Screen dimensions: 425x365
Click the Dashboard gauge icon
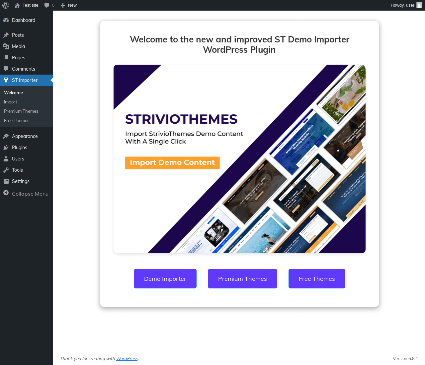coord(6,20)
